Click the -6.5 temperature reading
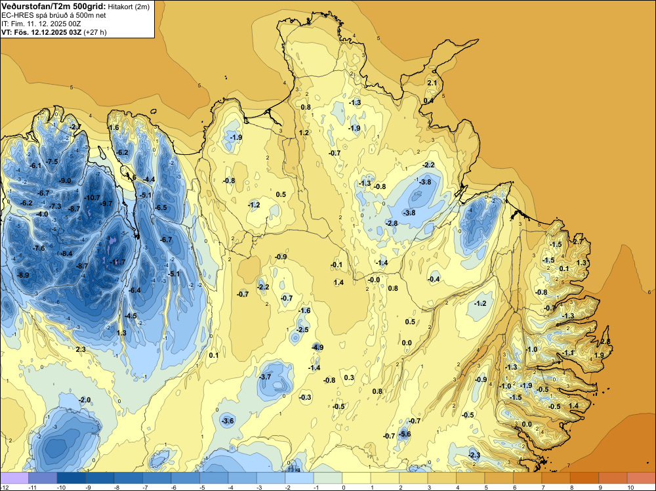 (x=161, y=207)
